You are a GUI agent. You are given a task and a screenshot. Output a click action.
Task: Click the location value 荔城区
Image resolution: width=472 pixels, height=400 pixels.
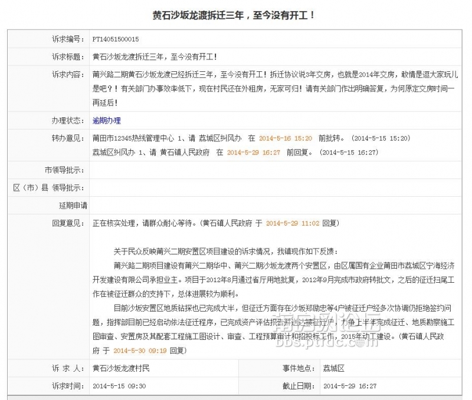333,368
